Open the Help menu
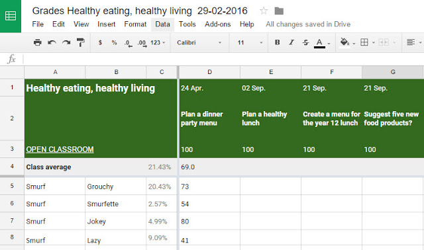Image resolution: width=424 pixels, height=250 pixels. coord(246,24)
